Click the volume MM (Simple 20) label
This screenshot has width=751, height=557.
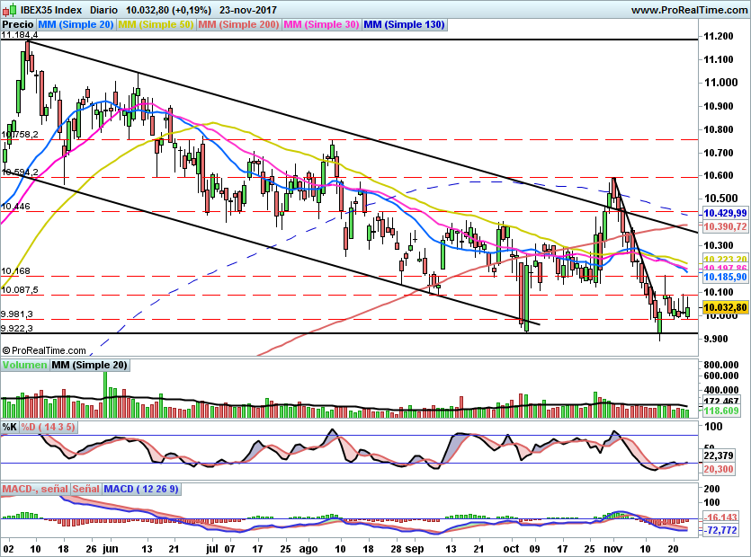pyautogui.click(x=90, y=365)
